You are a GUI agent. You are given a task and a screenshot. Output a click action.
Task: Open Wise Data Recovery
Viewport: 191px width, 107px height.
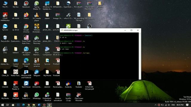pos(37,40)
